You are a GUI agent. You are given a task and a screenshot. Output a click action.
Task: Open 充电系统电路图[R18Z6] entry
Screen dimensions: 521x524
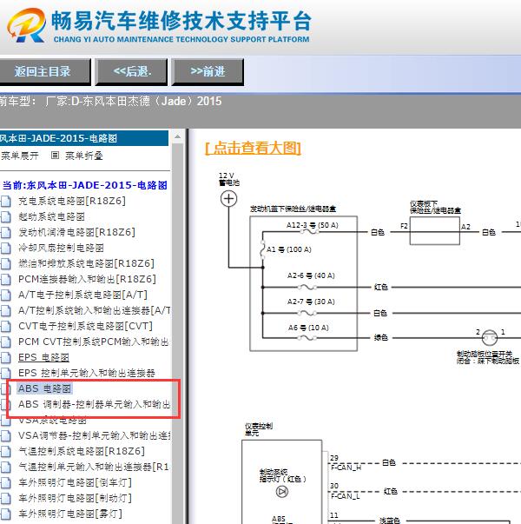(72, 201)
